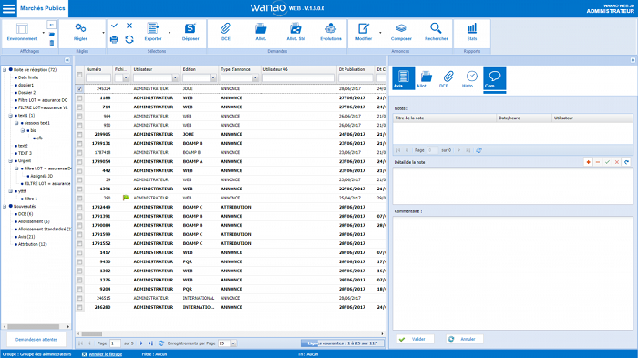The image size is (638, 358).
Task: Click the Numéro filter input field
Action: point(98,77)
